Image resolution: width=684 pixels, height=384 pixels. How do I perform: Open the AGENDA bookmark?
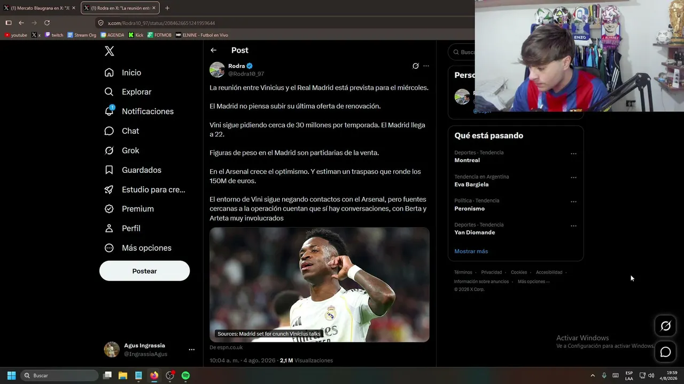point(112,35)
